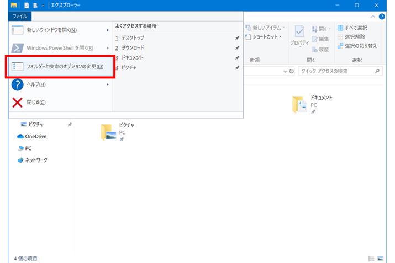Click the 編集 ribbon button
The height and width of the screenshot is (263, 395).
(x=320, y=39)
